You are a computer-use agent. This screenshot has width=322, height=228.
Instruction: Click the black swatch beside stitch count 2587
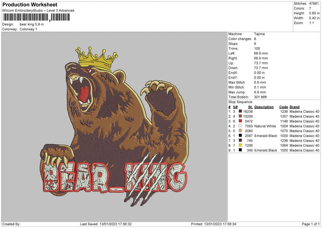point(240,136)
